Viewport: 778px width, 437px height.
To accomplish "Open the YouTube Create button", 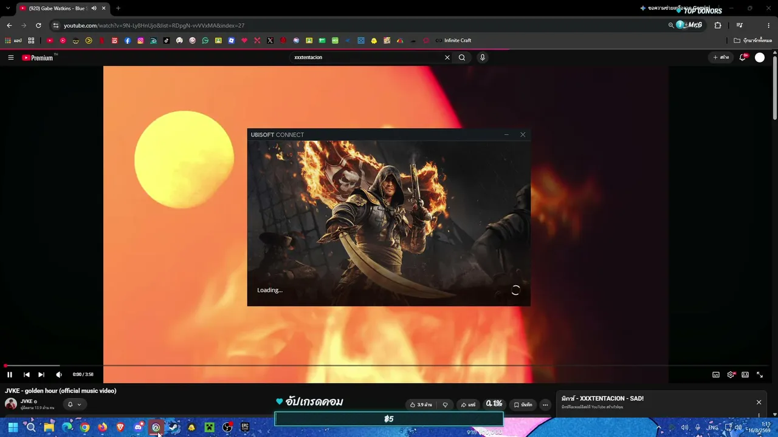I will (x=721, y=58).
